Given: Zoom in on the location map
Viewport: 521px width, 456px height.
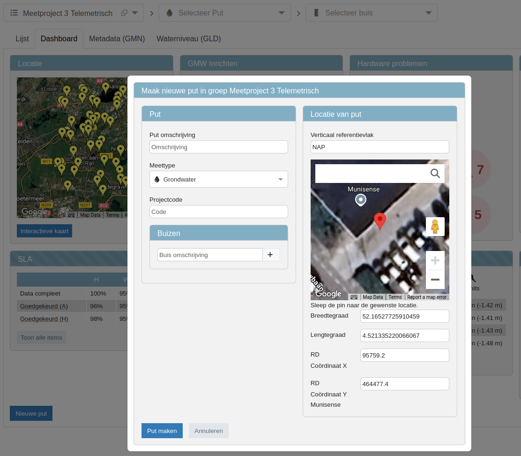Looking at the screenshot, I should click(x=435, y=260).
